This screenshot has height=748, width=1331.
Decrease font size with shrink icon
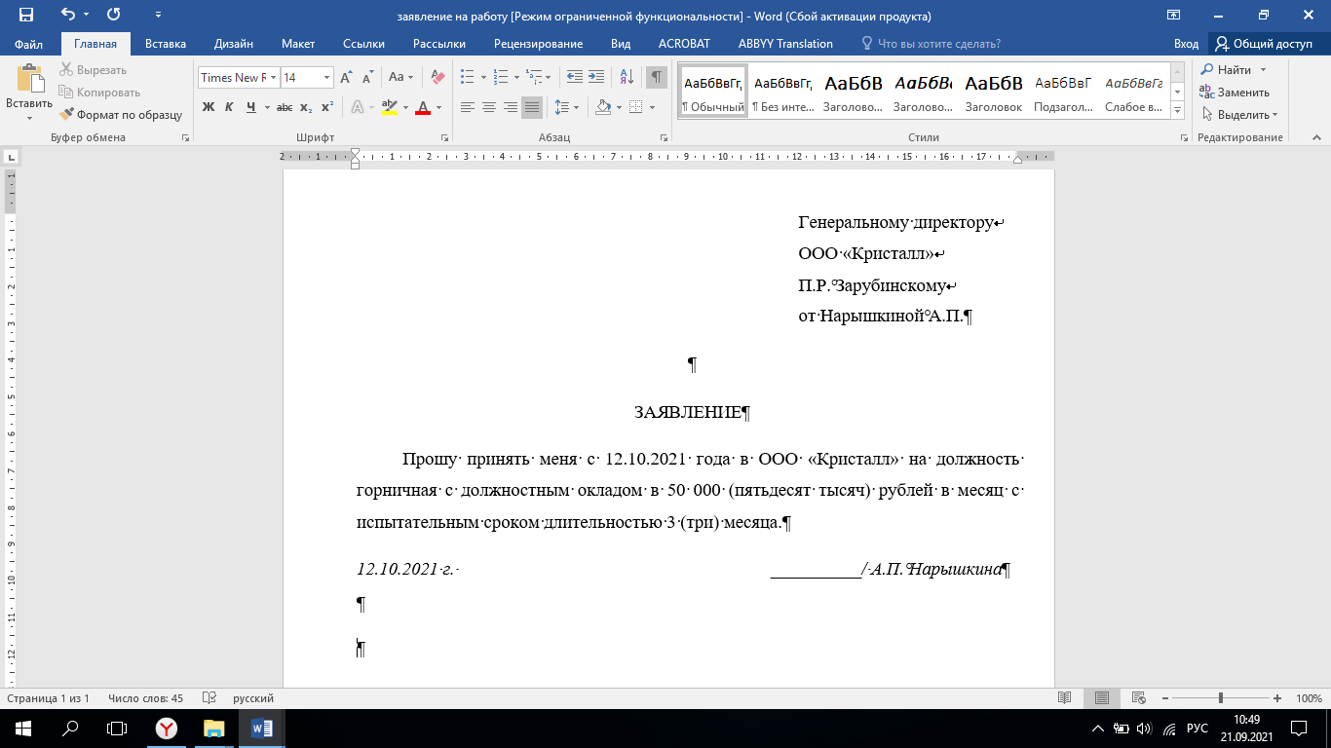coord(367,77)
